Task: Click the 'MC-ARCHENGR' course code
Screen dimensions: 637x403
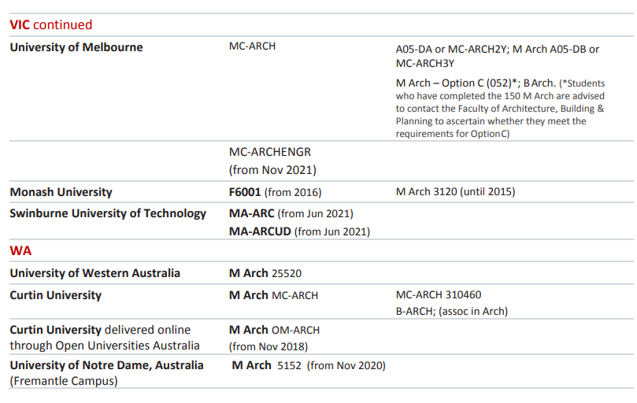Action: tap(270, 152)
